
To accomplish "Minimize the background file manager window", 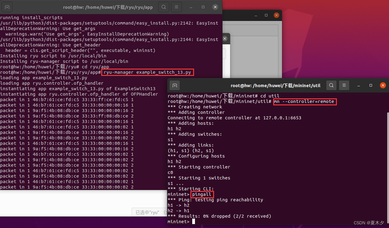I will (256, 15).
